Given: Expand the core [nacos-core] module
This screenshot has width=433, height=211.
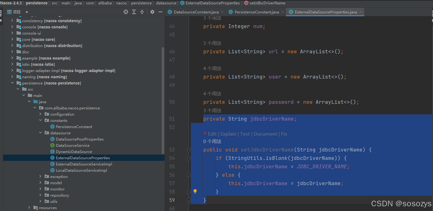Looking at the screenshot, I should click(12, 39).
